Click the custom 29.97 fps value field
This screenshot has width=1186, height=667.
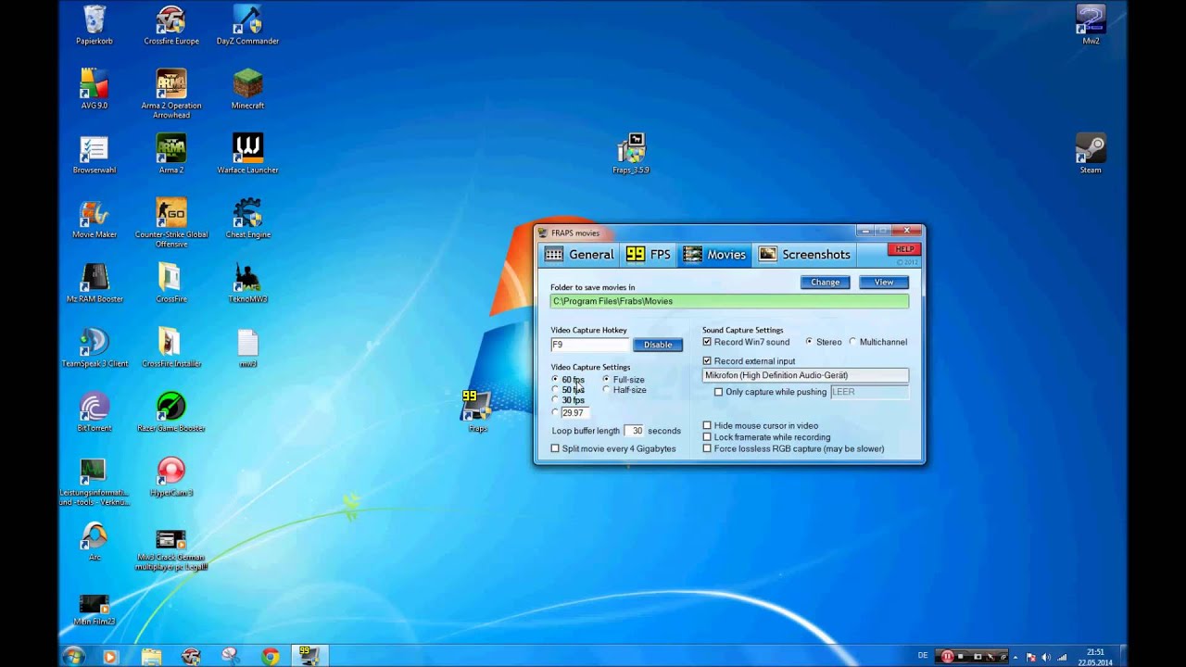point(574,412)
